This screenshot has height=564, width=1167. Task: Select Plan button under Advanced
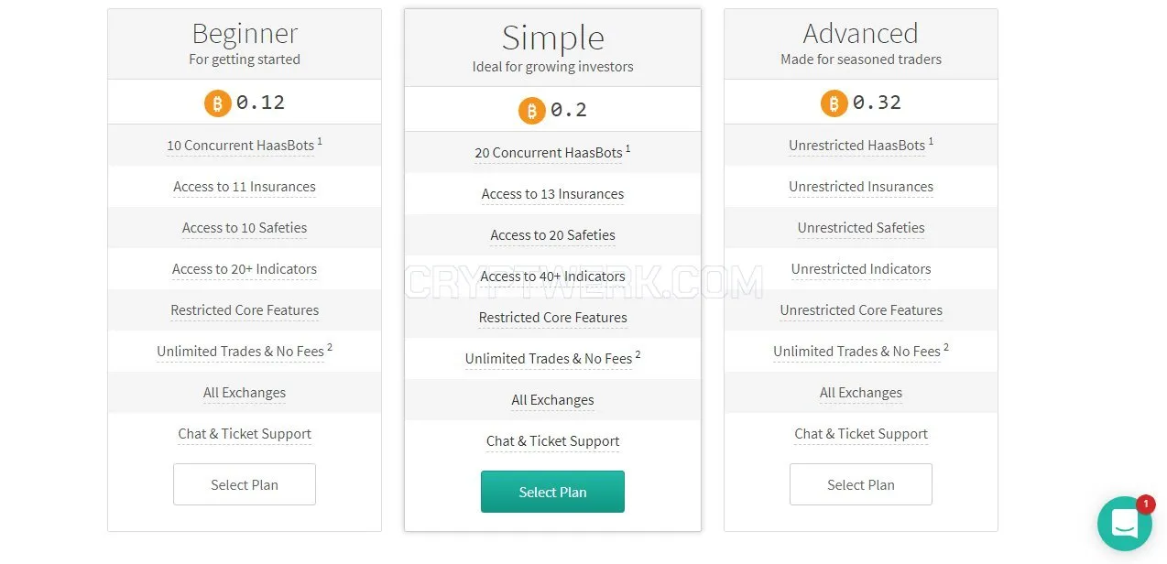861,484
